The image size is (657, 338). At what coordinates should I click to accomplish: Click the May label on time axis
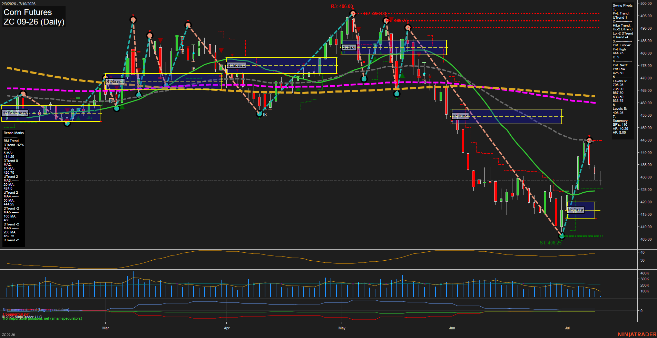[x=342, y=328]
